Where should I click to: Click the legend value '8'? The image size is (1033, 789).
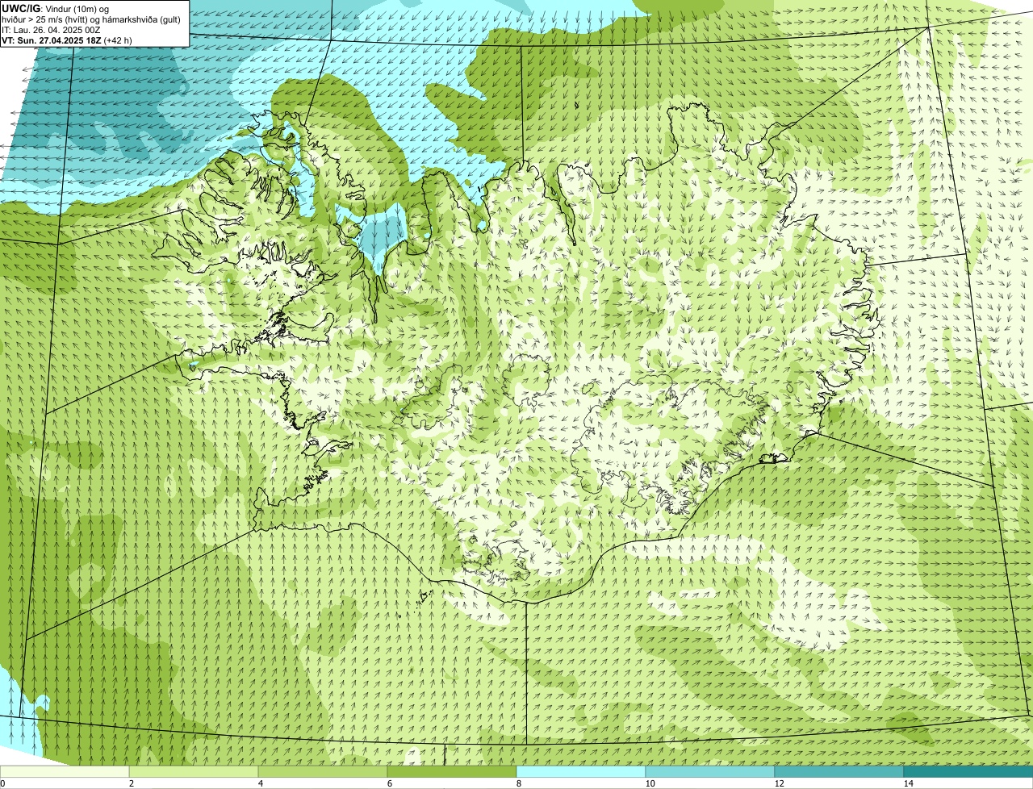click(x=518, y=783)
